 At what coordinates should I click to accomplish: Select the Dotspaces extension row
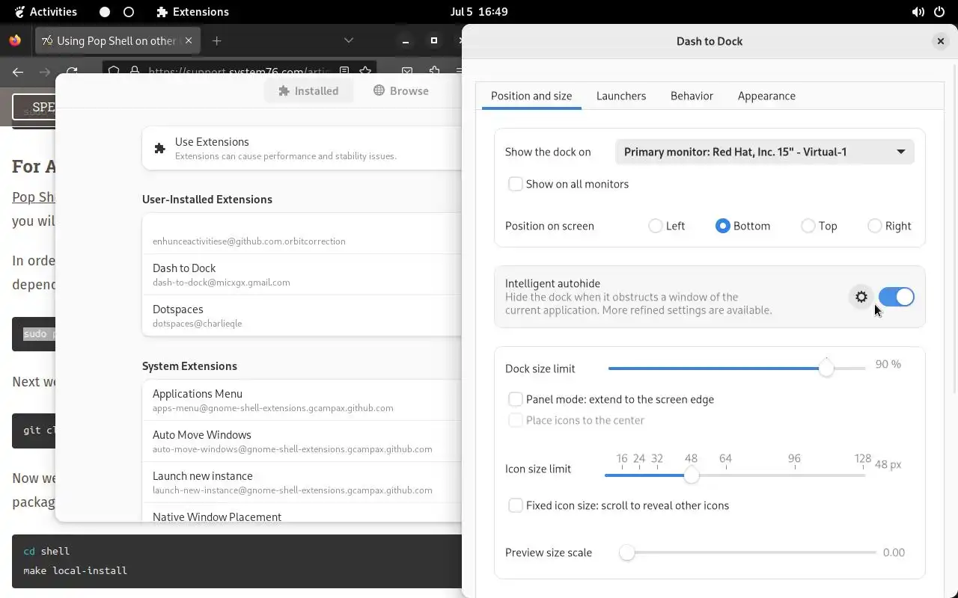point(302,315)
